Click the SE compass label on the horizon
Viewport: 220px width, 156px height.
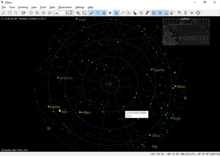[x=49, y=128]
